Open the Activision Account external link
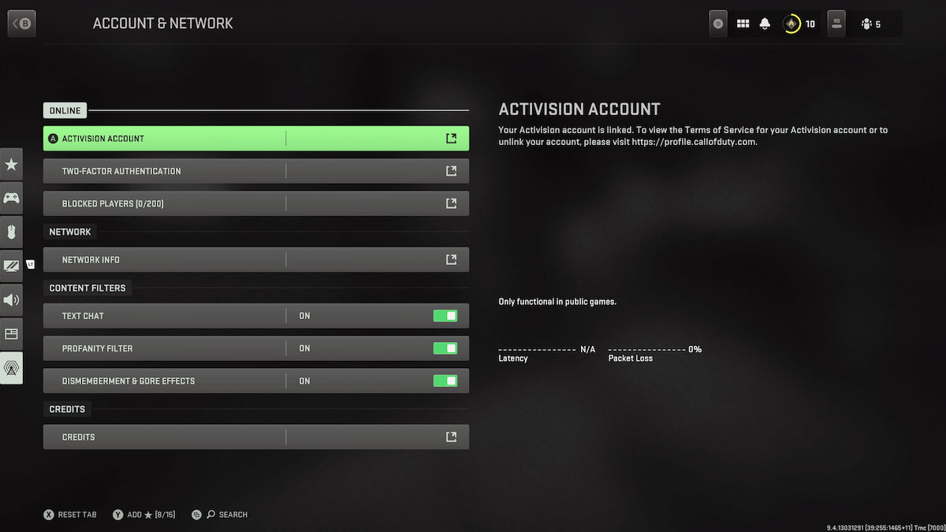Screen dimensions: 946x532 pyautogui.click(x=451, y=137)
